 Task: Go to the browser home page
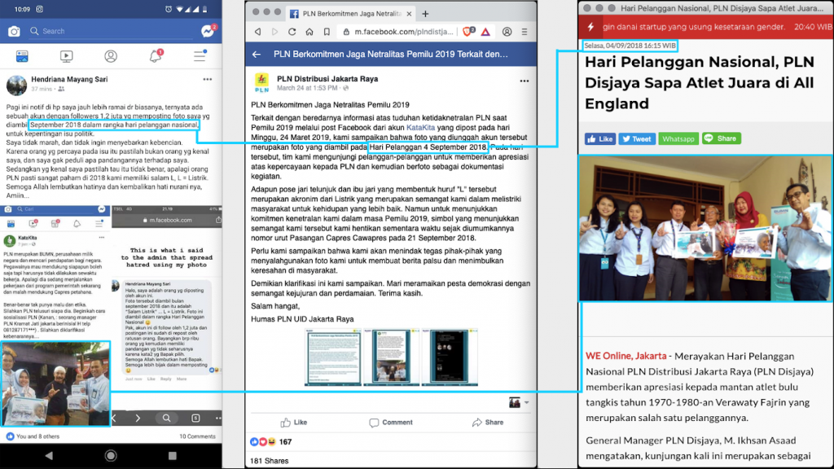[309, 32]
